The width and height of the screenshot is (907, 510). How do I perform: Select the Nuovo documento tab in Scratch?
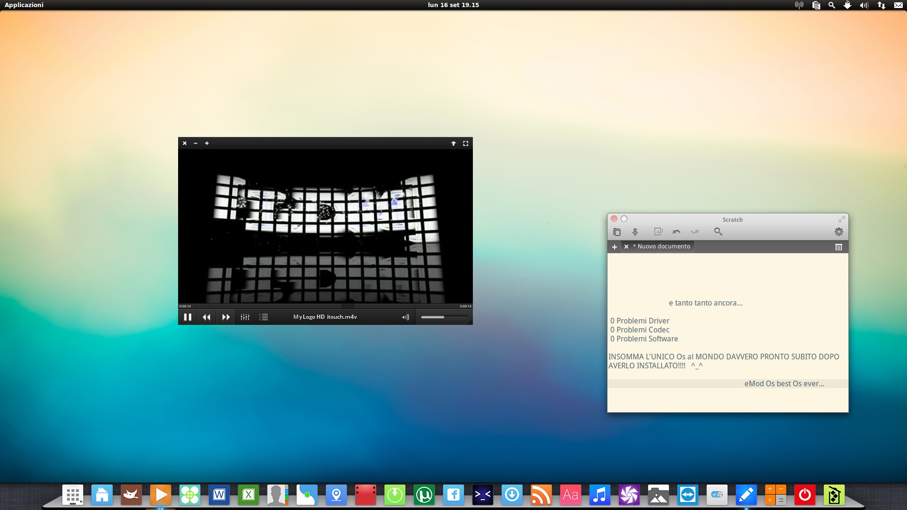click(x=662, y=246)
